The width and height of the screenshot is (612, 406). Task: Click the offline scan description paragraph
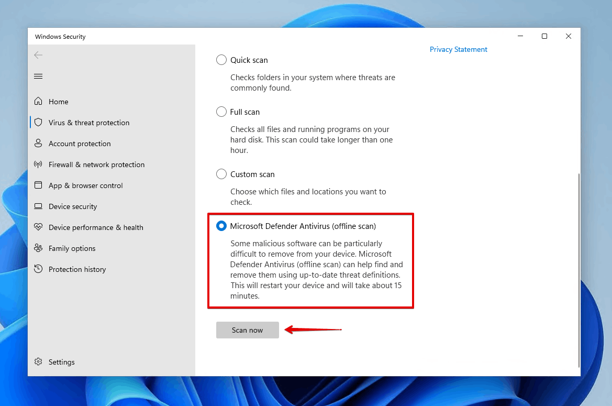[316, 269]
